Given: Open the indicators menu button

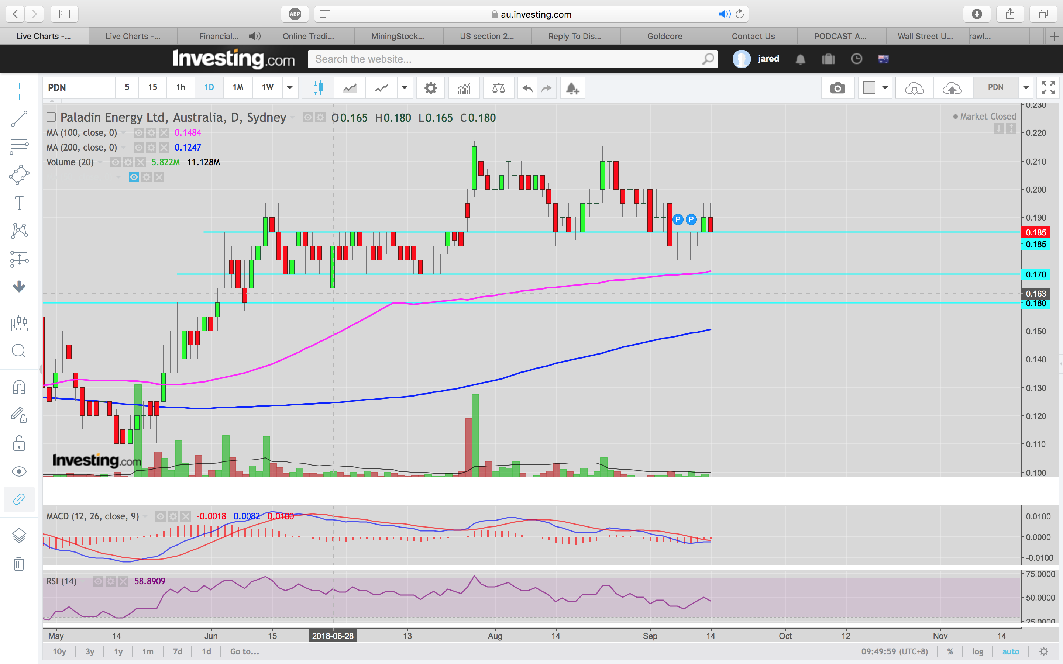Looking at the screenshot, I should (464, 88).
